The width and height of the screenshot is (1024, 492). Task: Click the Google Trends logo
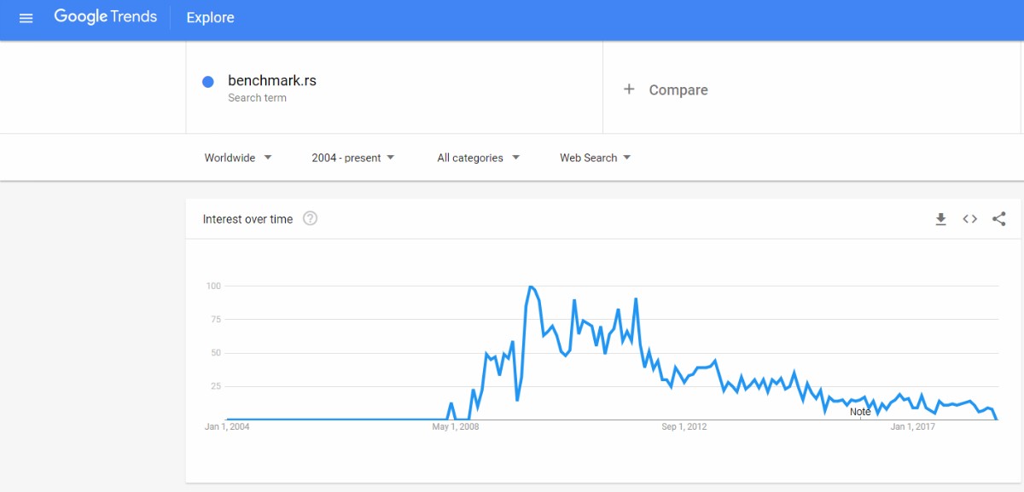pos(105,17)
